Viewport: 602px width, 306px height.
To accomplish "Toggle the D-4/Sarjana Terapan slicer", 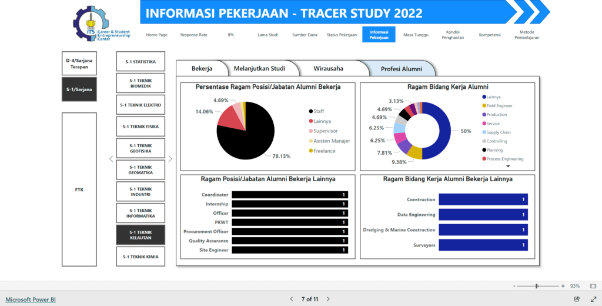I will point(78,64).
